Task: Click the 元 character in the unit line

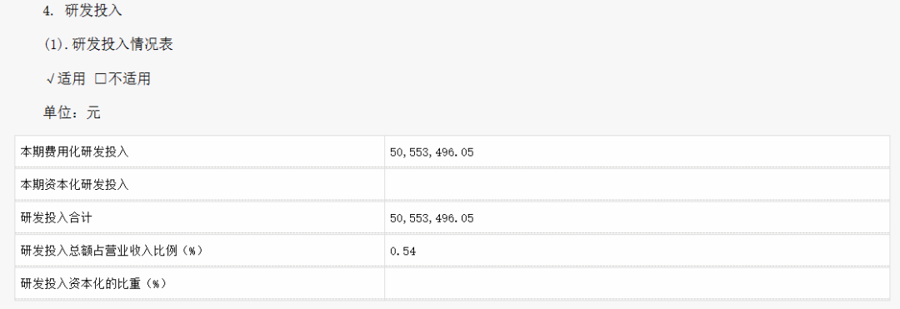Action: coord(93,112)
